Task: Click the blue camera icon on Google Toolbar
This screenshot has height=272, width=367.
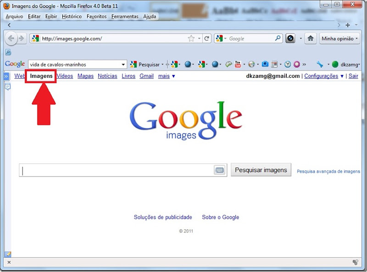Action: [x=265, y=64]
